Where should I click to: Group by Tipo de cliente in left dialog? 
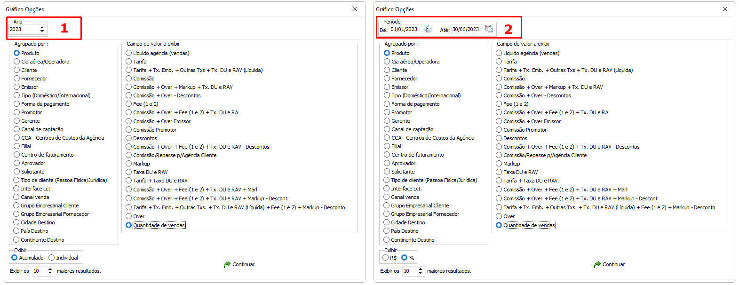point(60,180)
